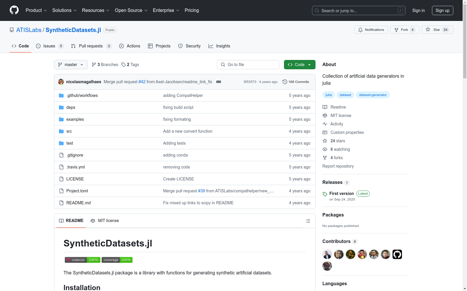
Task: Click the README.md file icon
Action: point(61,203)
